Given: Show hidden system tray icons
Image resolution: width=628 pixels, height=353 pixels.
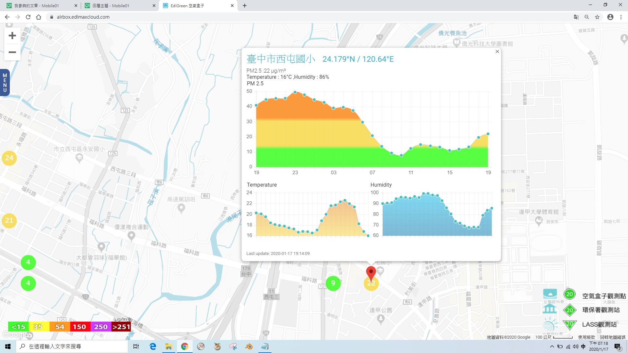Looking at the screenshot, I should coord(552,346).
